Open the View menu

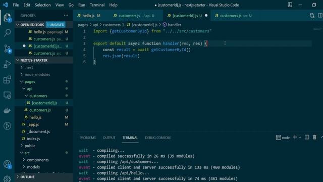tap(60, 5)
